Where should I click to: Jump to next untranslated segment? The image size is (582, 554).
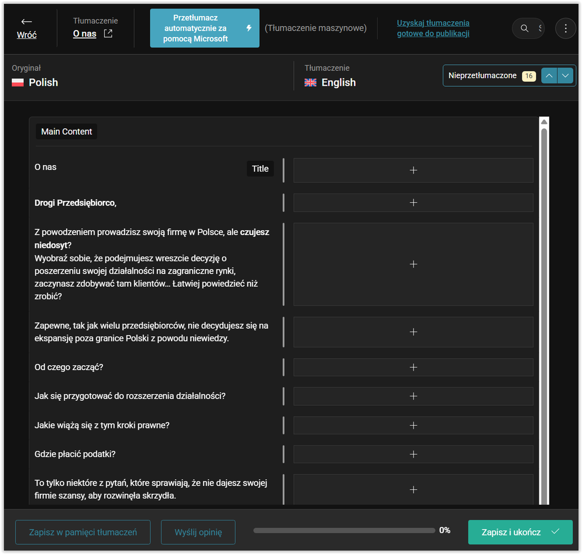click(566, 75)
